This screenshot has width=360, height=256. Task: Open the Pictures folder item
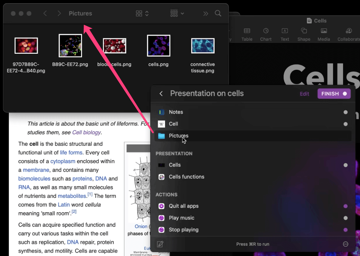253,136
